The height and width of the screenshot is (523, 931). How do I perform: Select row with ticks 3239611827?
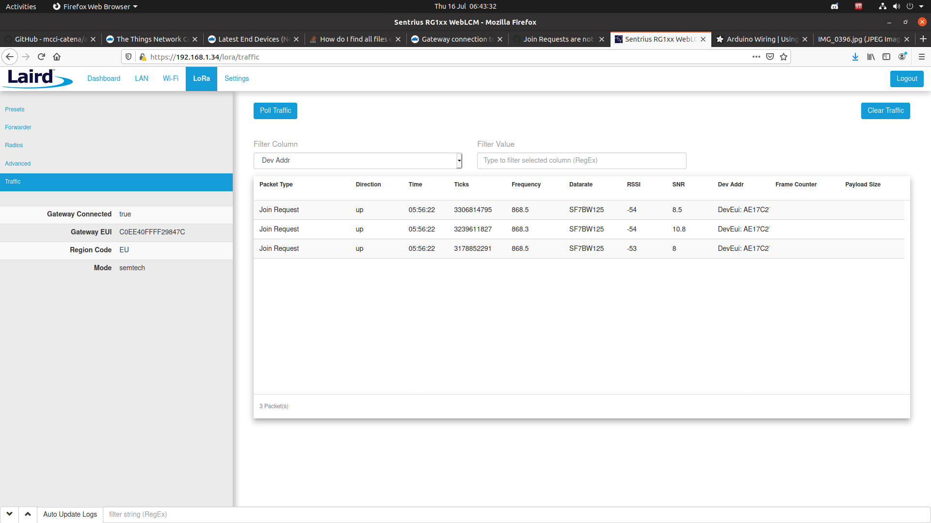(579, 230)
